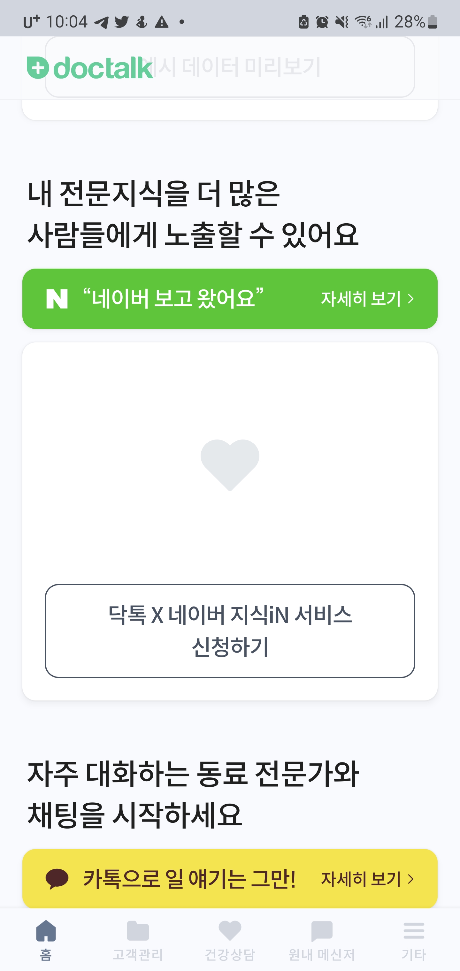Open the Home tab icon
This screenshot has height=971, width=460.
pos(46,930)
